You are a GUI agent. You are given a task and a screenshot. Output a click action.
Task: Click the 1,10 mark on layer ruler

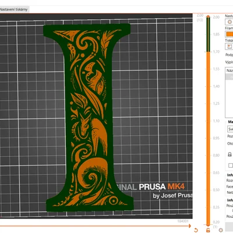tap(216, 121)
